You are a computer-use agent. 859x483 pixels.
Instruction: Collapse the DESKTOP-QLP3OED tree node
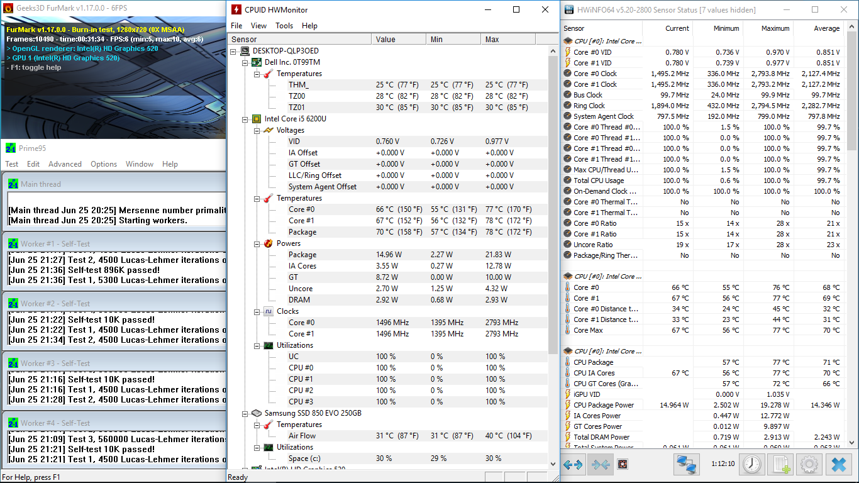tap(234, 51)
